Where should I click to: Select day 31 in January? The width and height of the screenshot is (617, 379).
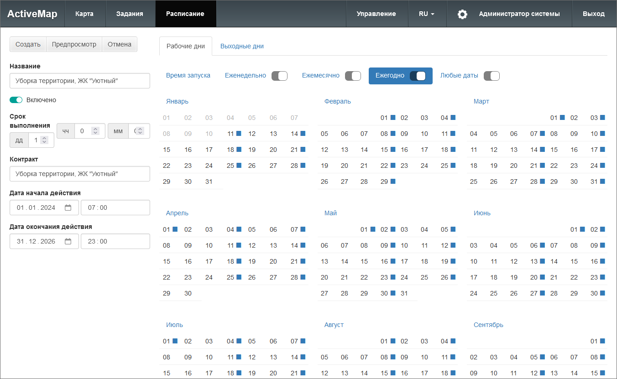pyautogui.click(x=209, y=182)
